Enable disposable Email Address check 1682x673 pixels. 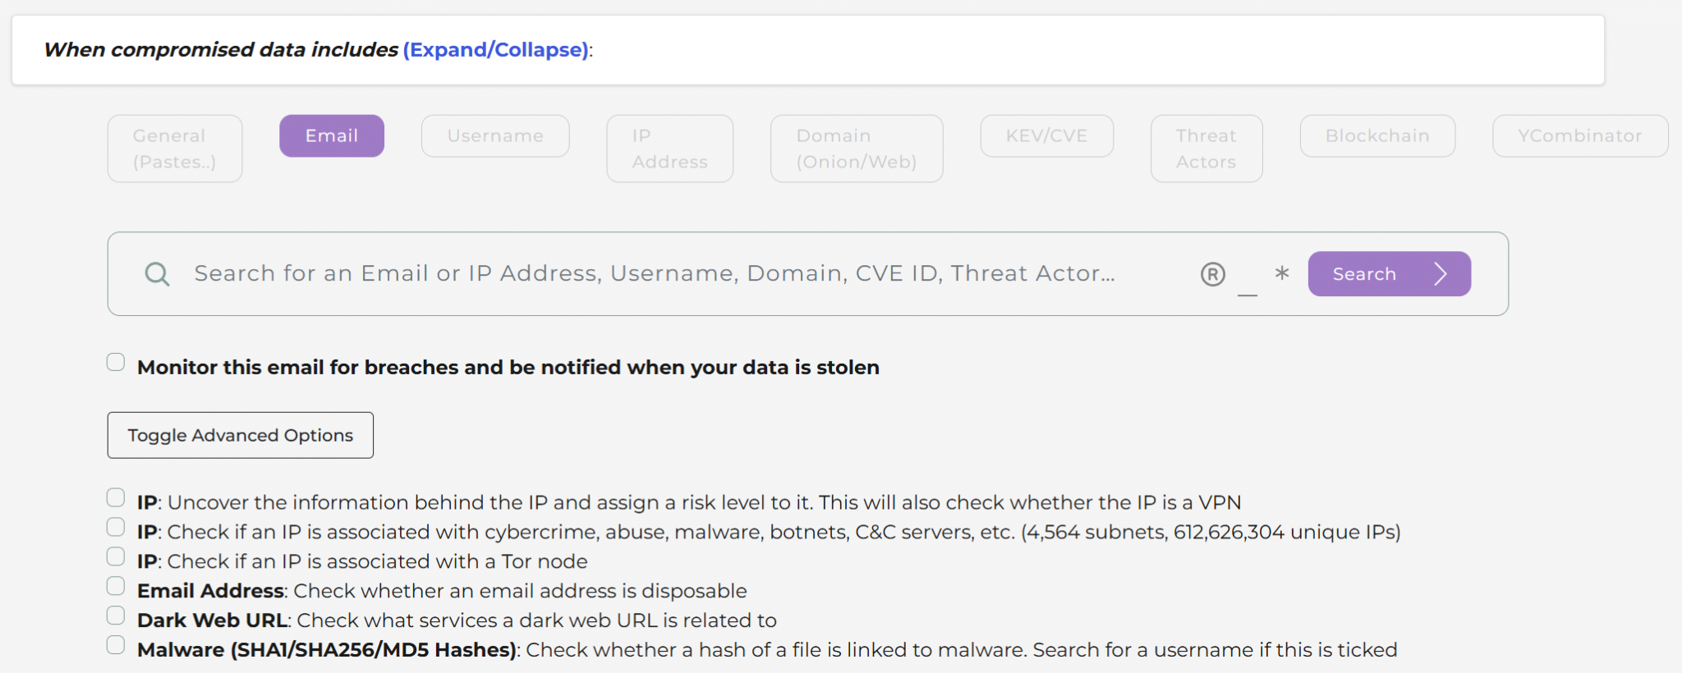(116, 586)
